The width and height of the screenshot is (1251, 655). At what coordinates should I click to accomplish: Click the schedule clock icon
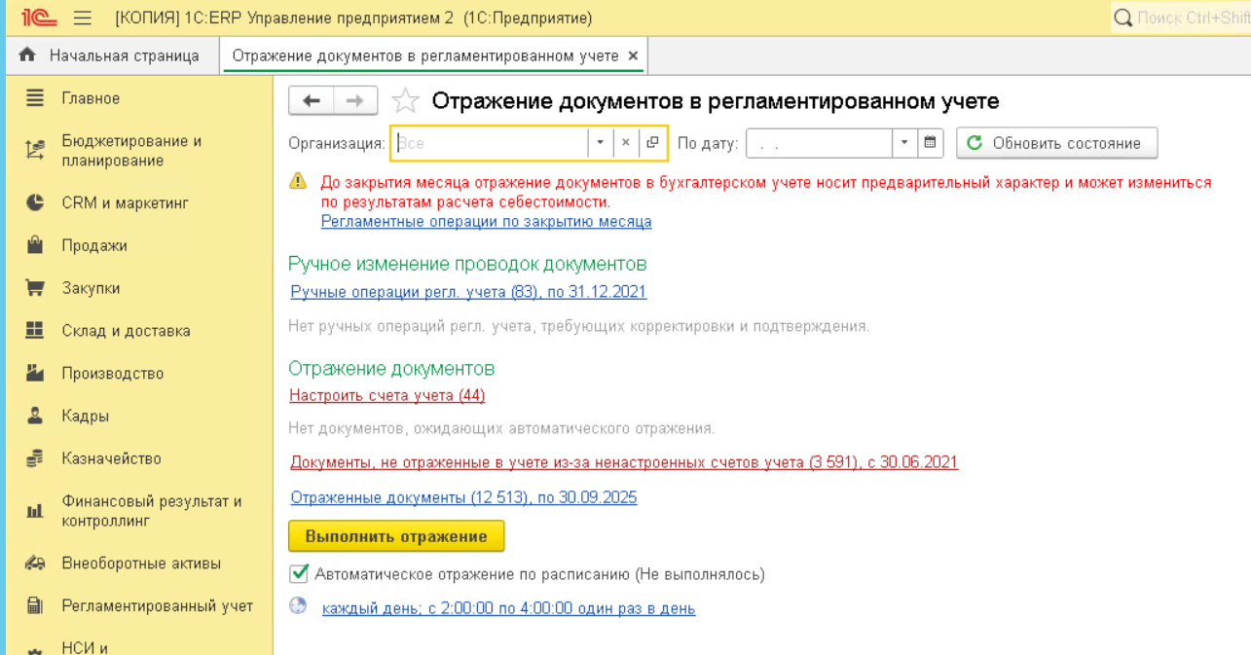(298, 607)
